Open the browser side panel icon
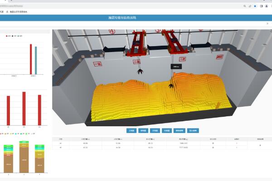The image size is (272, 181). click(261, 6)
